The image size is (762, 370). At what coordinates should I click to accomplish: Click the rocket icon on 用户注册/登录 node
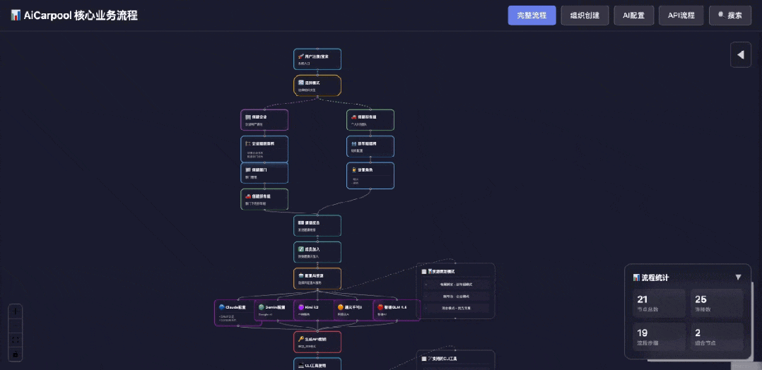tap(301, 56)
